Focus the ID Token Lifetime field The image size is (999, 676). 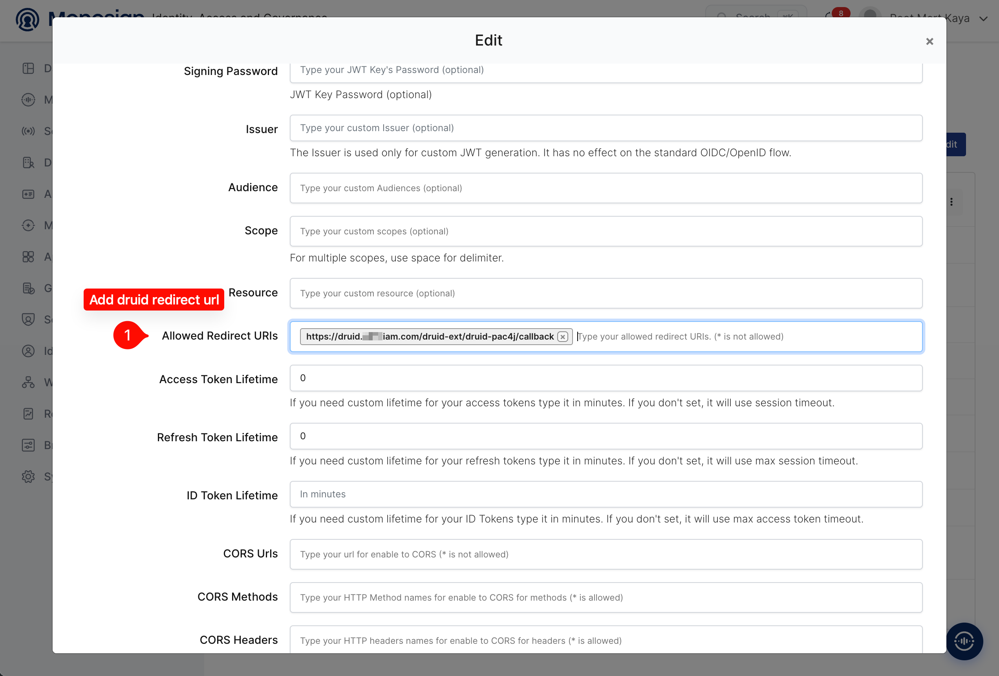[x=606, y=494]
